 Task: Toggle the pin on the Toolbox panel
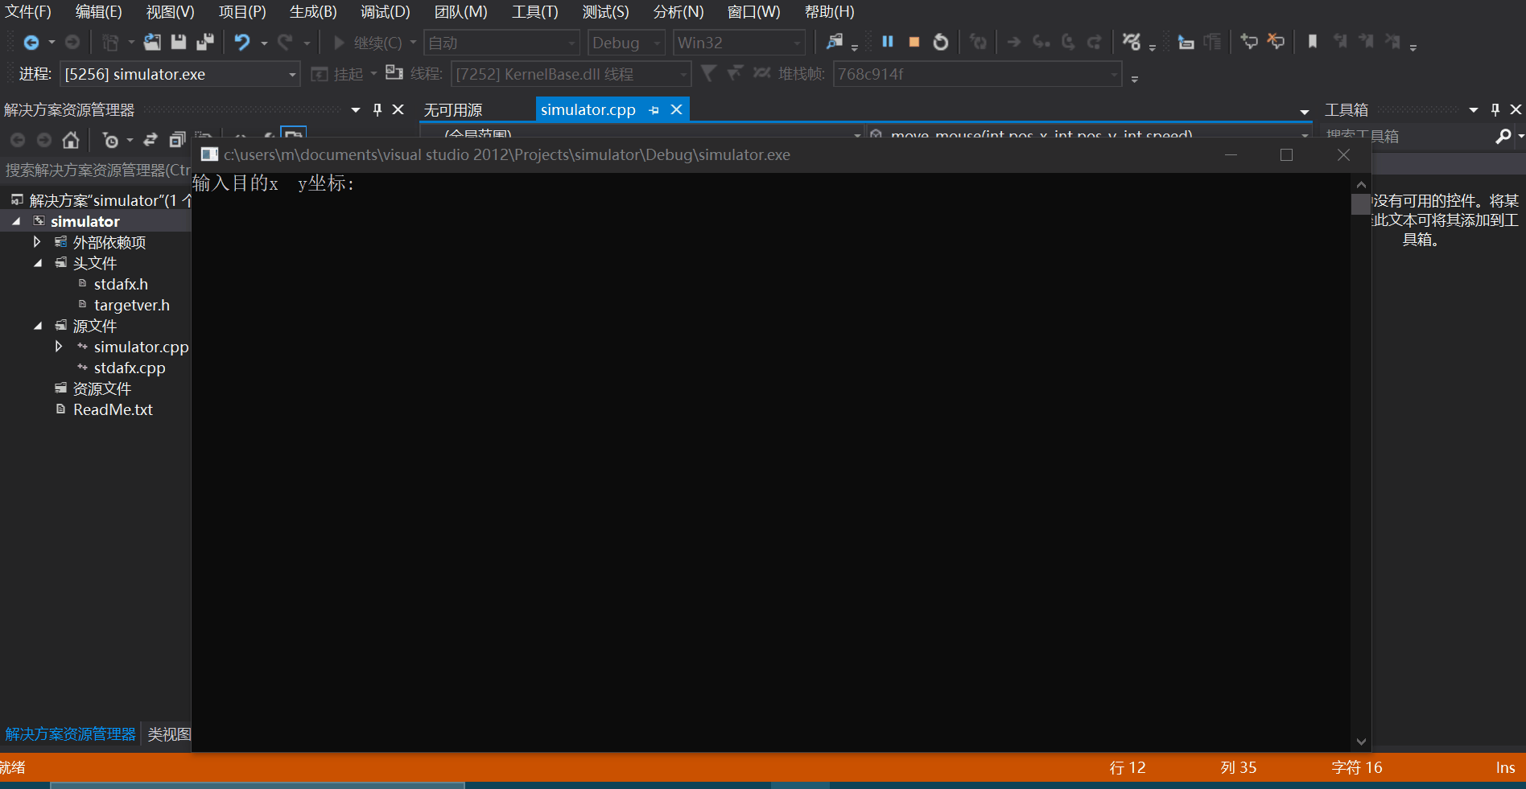1495,109
